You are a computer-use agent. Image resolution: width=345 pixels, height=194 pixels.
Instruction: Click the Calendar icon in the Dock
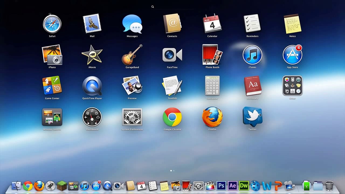(x=141, y=186)
